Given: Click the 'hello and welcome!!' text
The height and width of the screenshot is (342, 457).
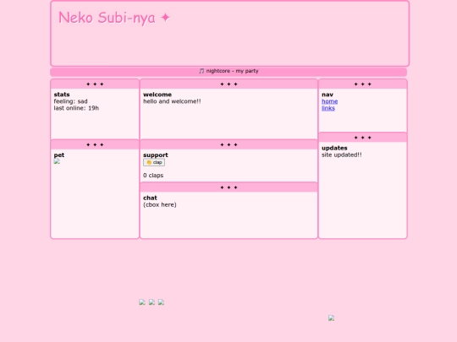Looking at the screenshot, I should 172,101.
